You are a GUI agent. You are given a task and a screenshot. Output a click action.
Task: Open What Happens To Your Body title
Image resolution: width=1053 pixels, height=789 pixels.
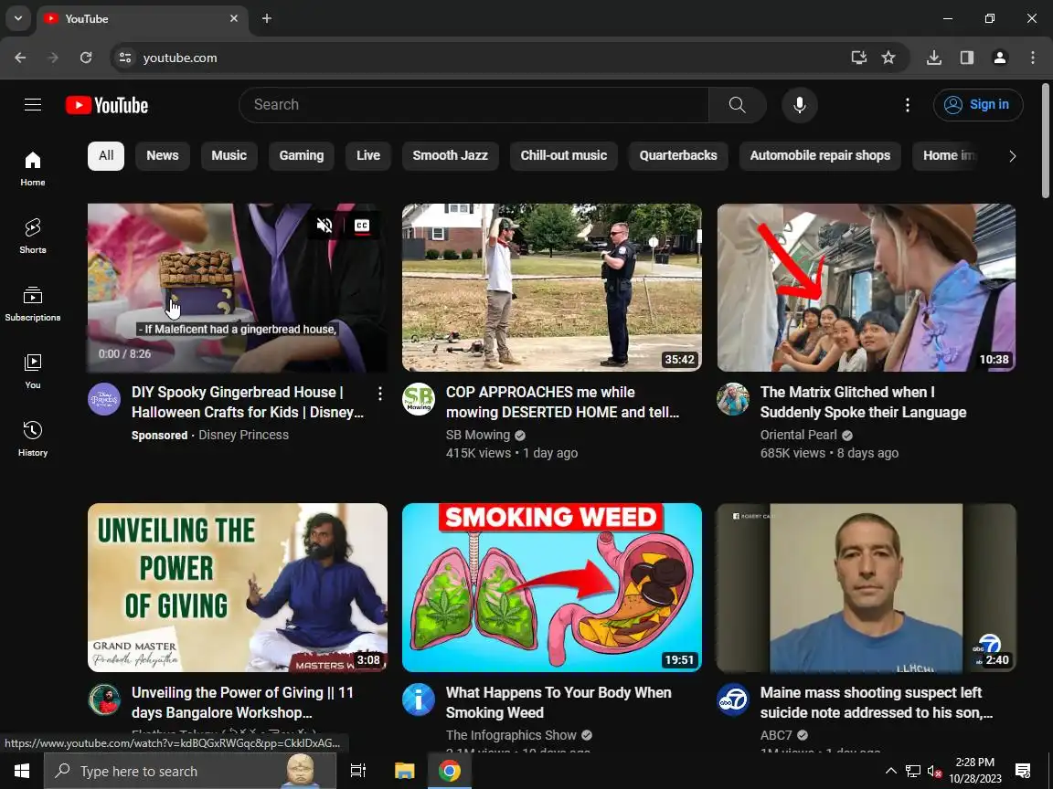pyautogui.click(x=558, y=702)
